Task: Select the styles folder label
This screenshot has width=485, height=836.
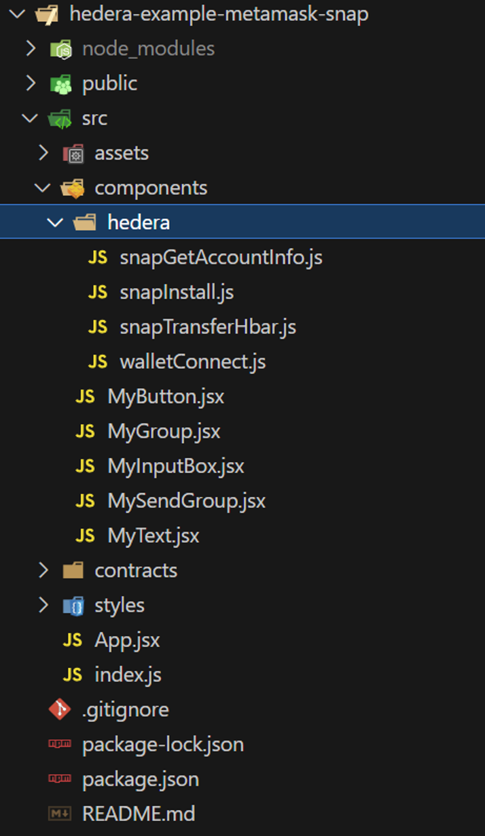Action: (120, 605)
